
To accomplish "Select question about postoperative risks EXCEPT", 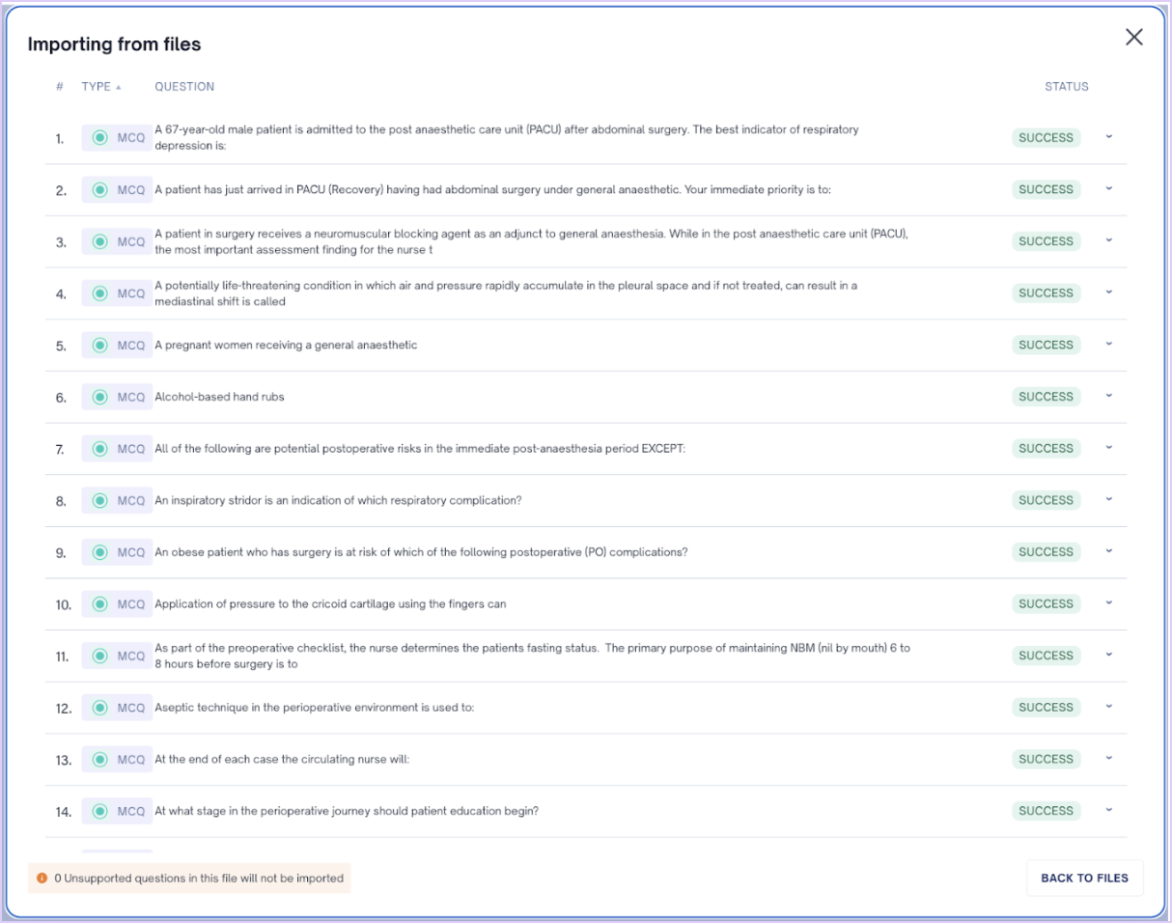I will (x=420, y=449).
